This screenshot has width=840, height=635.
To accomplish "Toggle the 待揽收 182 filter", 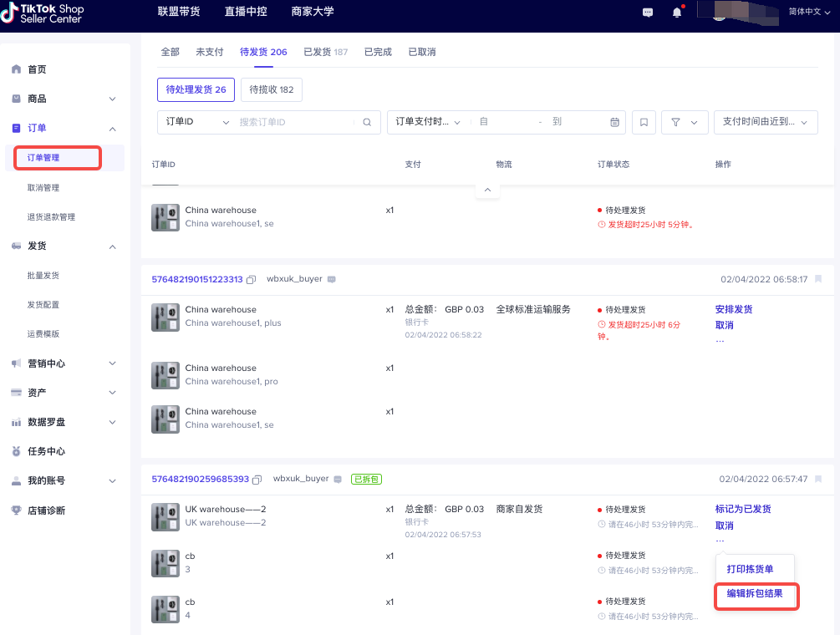I will coord(272,89).
